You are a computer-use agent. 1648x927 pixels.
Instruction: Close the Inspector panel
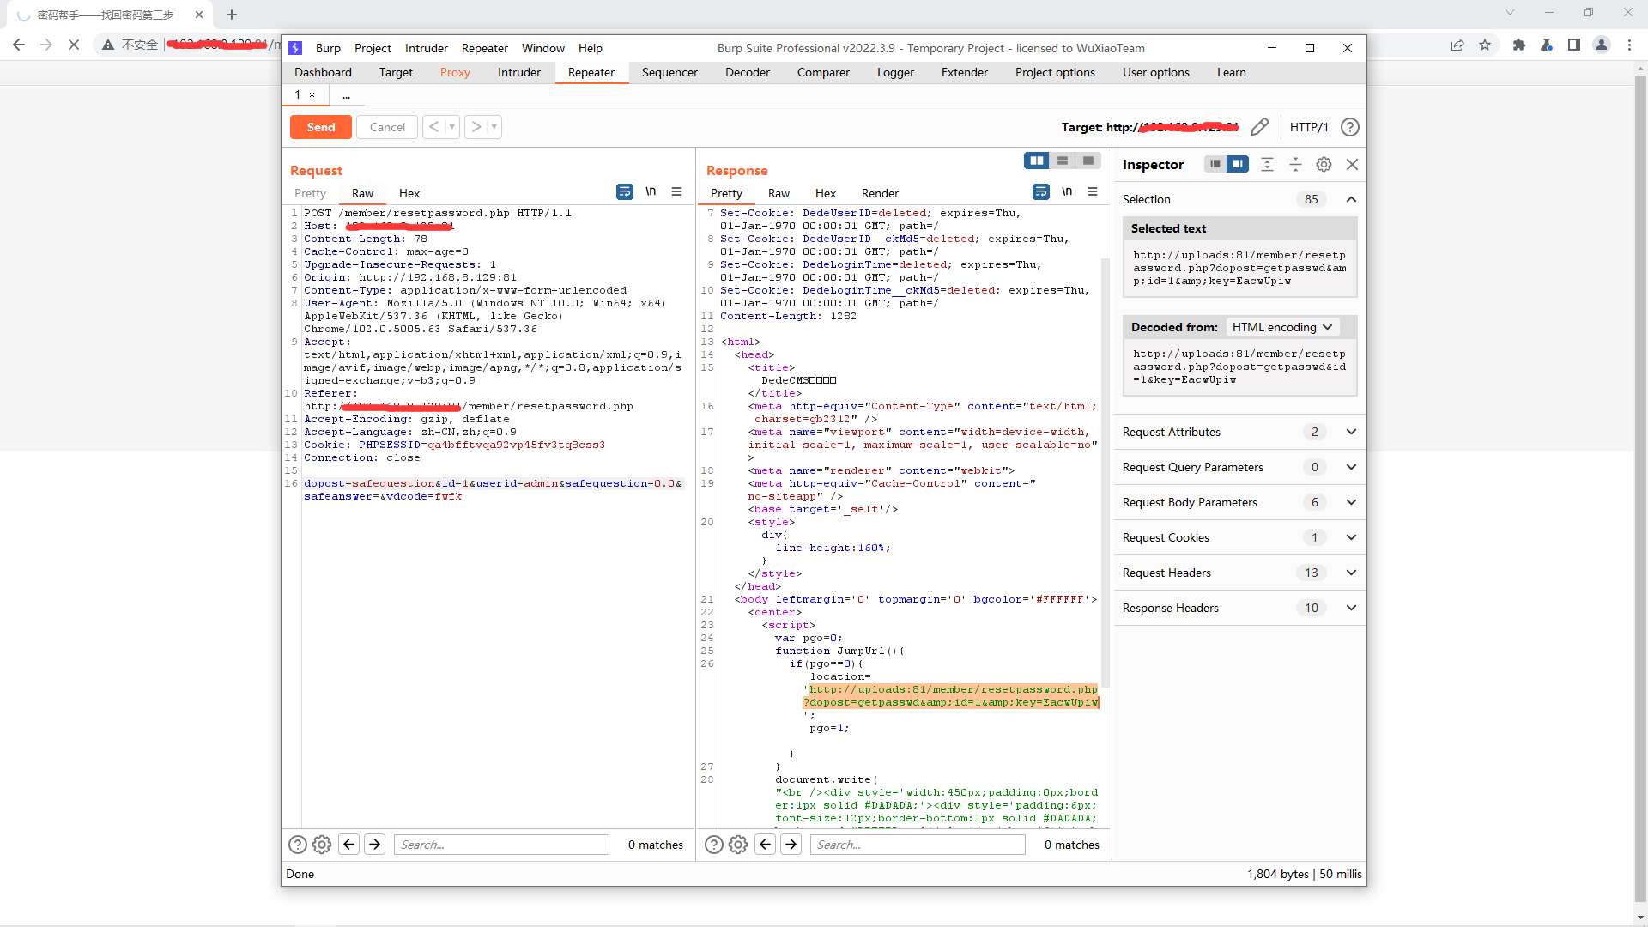1352,164
